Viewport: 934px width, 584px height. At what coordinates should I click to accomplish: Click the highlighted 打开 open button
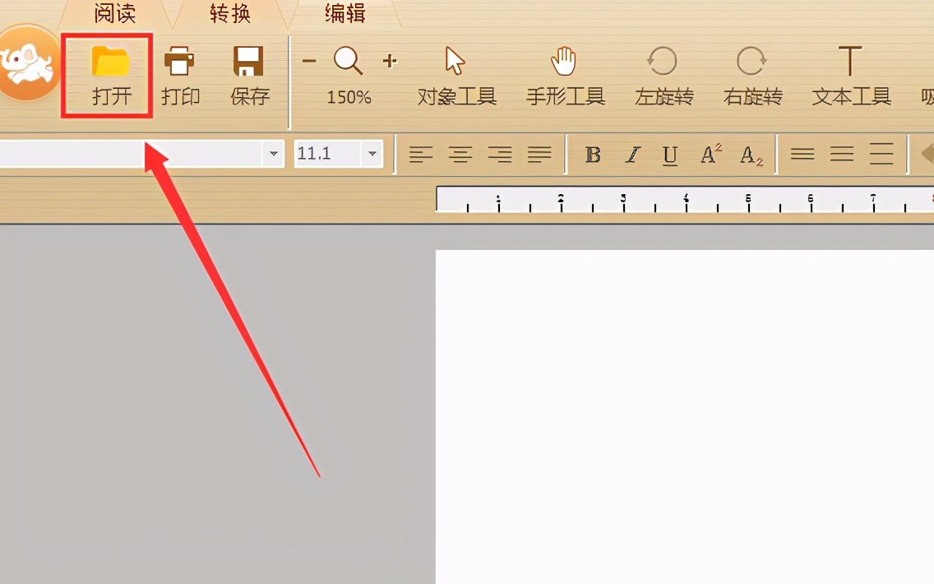point(106,74)
